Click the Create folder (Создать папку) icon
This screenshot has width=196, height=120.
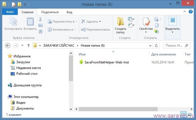(x=120, y=22)
